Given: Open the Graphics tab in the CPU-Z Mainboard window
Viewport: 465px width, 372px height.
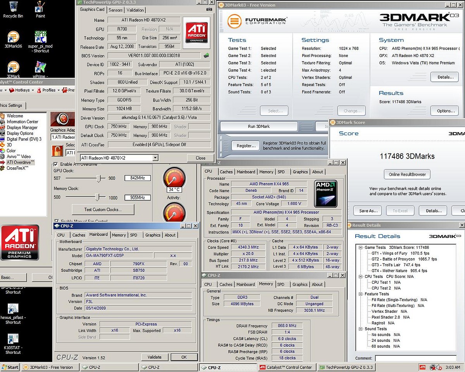Looking at the screenshot, I should tap(153, 235).
